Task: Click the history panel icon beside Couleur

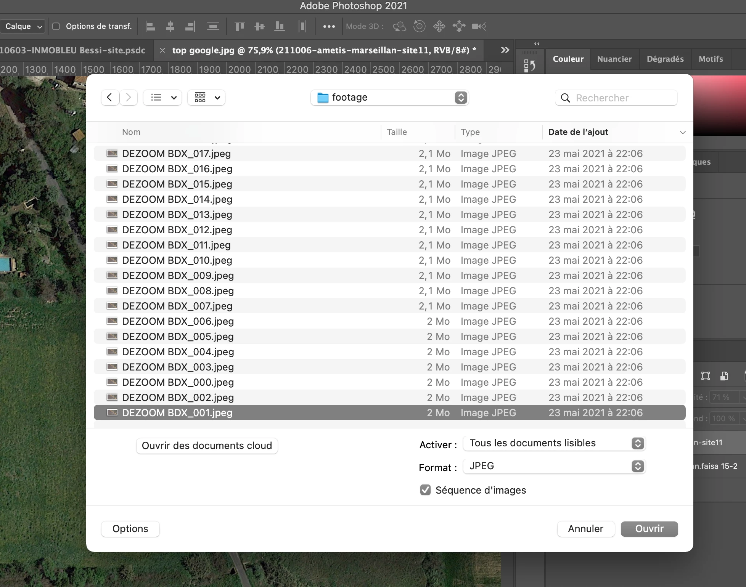Action: click(530, 66)
